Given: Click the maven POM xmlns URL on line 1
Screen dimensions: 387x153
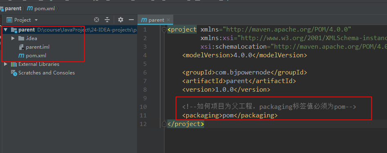Looking at the screenshot, I should [x=287, y=30].
